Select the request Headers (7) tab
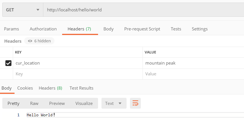Viewport: 244px width, 120px height. coord(79,29)
